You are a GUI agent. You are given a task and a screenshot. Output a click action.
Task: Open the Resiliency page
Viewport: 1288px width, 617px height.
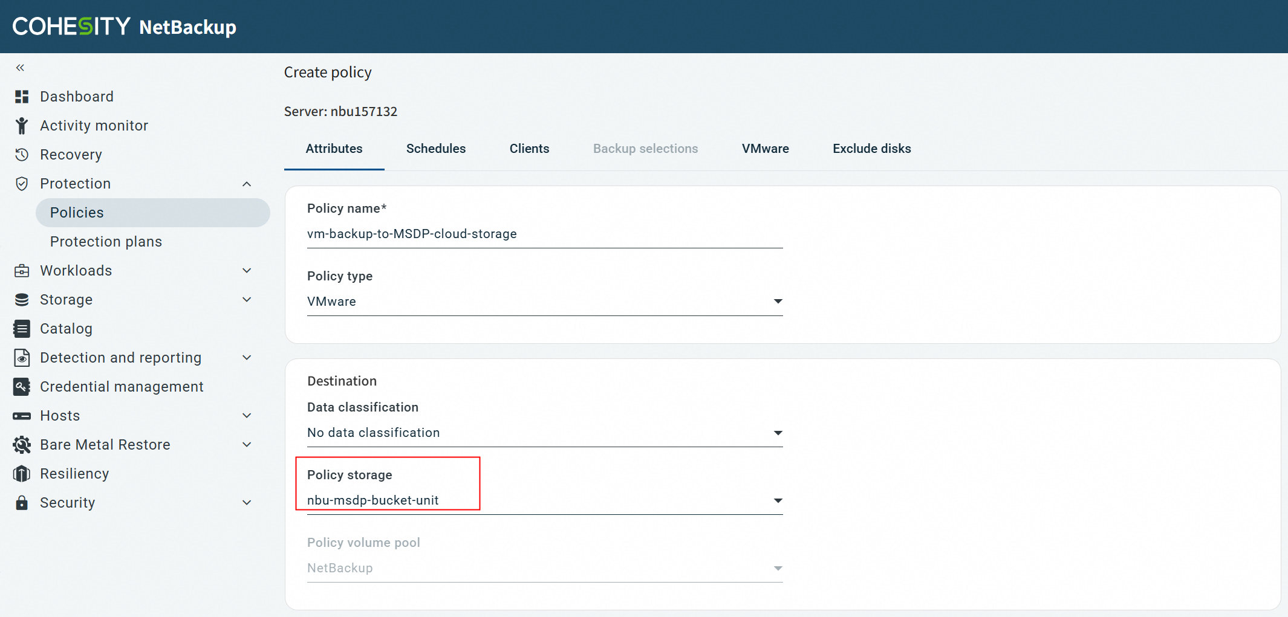pos(75,474)
